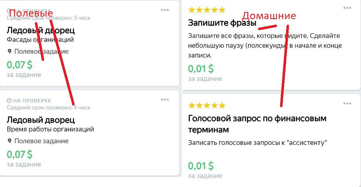
Task: Click за задание text under the financial terms price
Action: [205, 176]
